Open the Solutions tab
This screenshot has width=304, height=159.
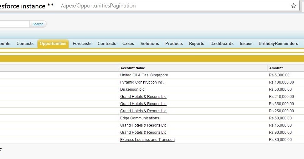click(x=150, y=43)
